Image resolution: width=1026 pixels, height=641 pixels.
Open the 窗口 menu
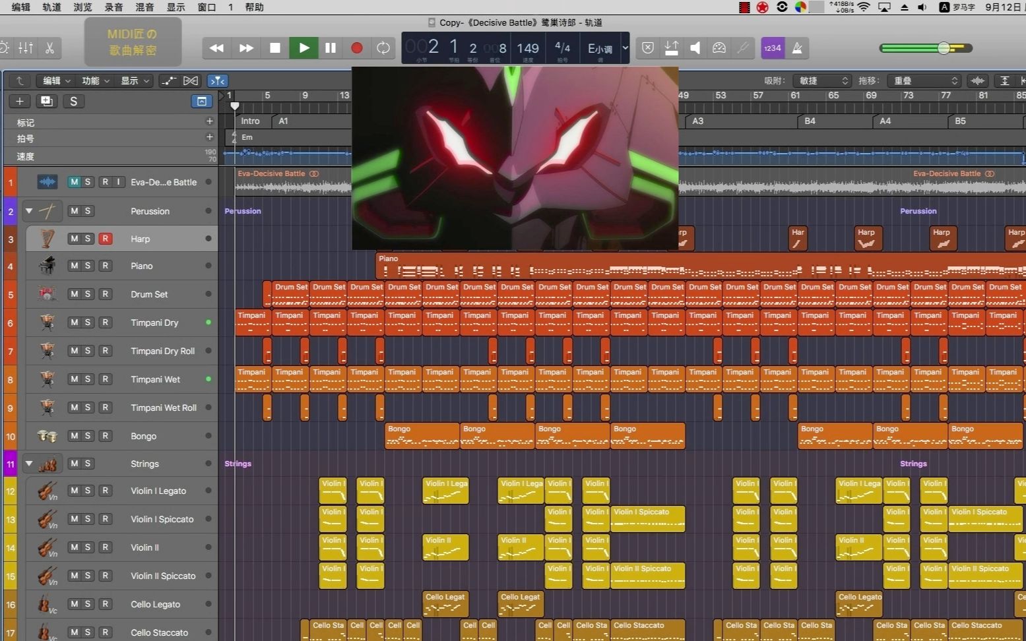[207, 7]
